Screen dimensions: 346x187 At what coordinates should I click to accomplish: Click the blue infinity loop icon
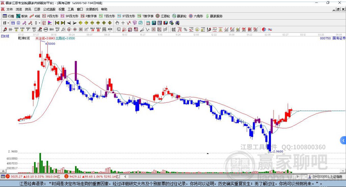270,29
